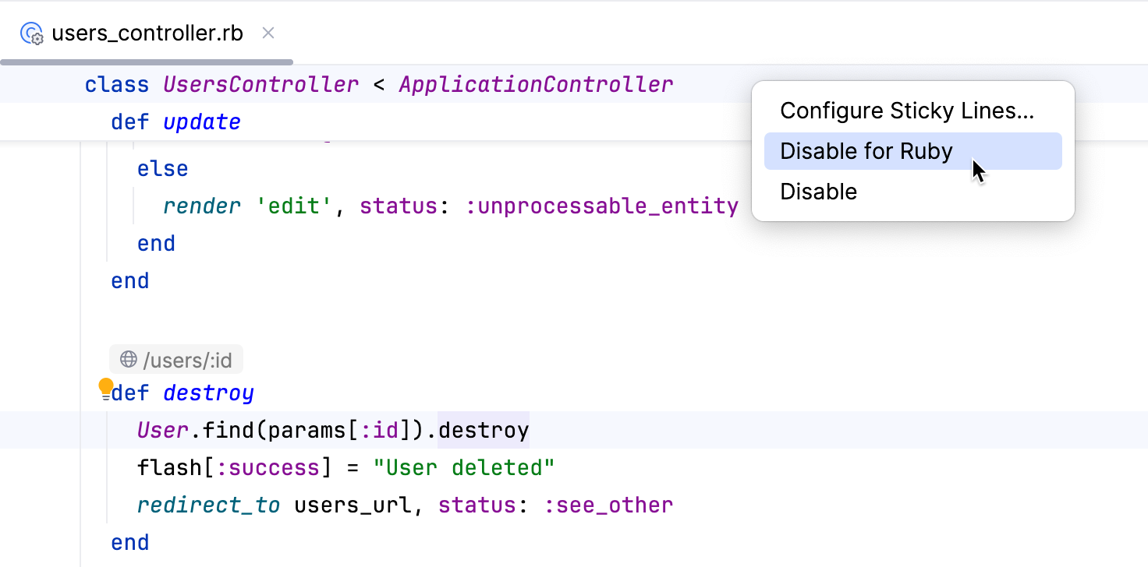
Task: Click the globe icon beside /users/:id
Action: click(x=129, y=360)
